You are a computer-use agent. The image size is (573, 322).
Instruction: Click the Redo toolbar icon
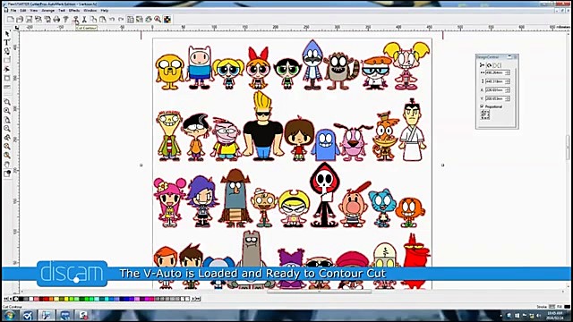121,20
